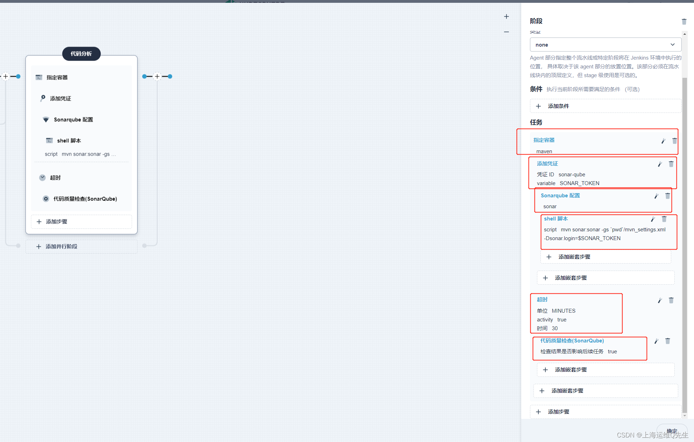The width and height of the screenshot is (694, 442).
Task: Edit the 代码质量检查(SonarQube) task
Action: click(656, 341)
